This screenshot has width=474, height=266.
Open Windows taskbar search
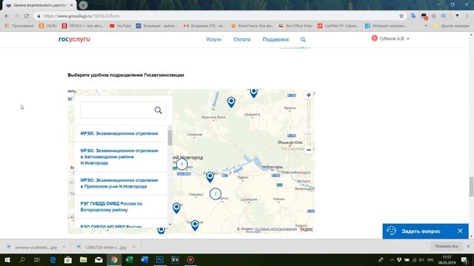tap(22, 259)
